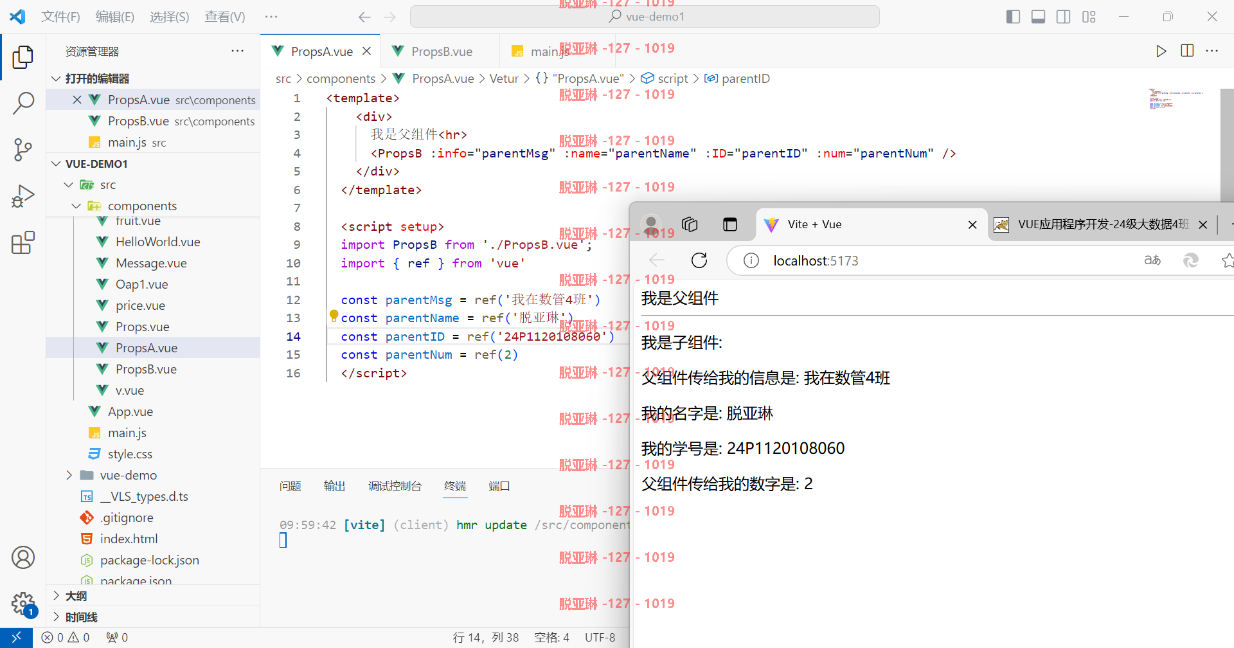Open the Explorer view in activity bar
The image size is (1234, 648).
[23, 57]
